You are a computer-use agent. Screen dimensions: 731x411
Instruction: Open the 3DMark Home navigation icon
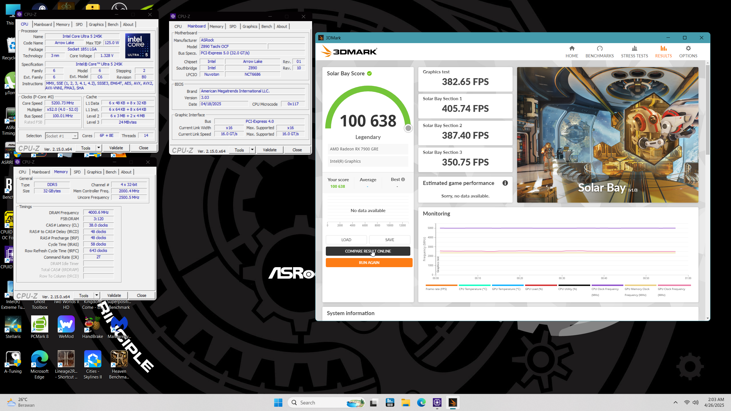pos(572,49)
